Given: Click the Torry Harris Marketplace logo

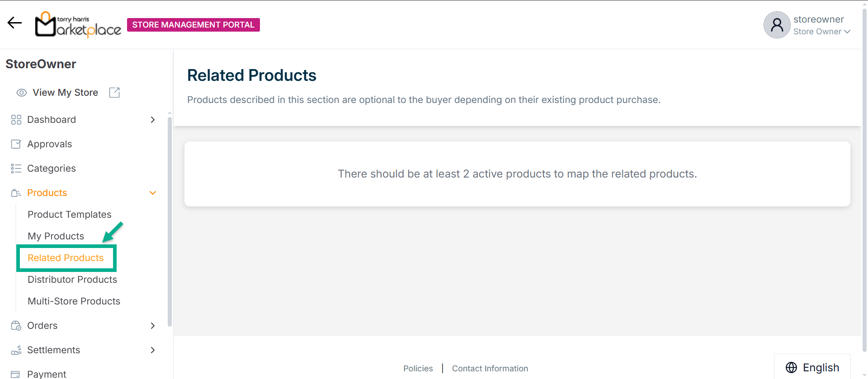Looking at the screenshot, I should click(78, 24).
